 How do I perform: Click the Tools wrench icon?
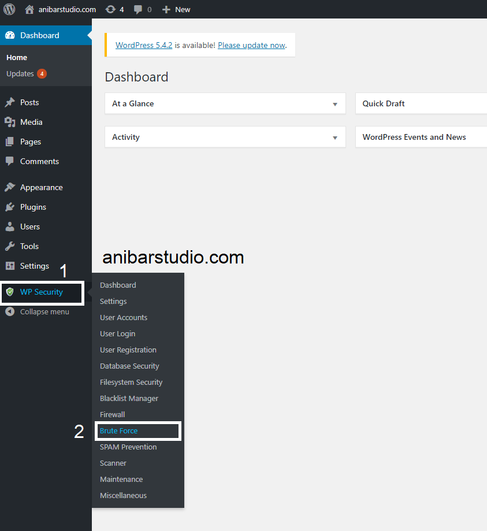pyautogui.click(x=10, y=246)
